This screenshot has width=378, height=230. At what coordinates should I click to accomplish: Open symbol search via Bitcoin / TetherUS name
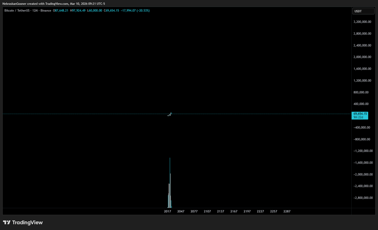16,10
